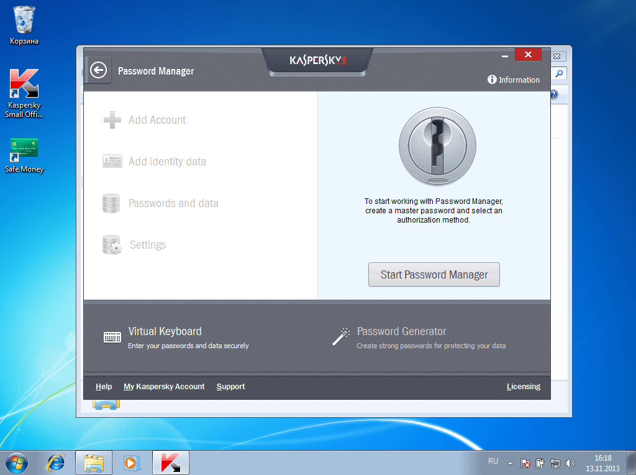This screenshot has width=636, height=475.
Task: Click the lock keyhole image
Action: click(x=437, y=145)
